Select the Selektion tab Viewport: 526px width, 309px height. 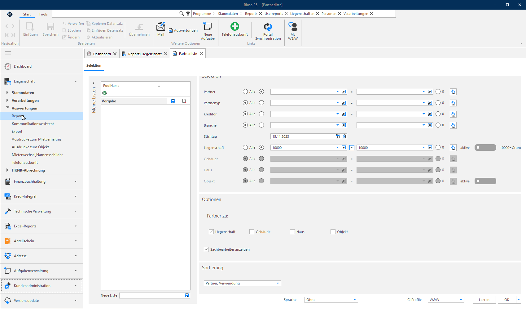point(94,65)
